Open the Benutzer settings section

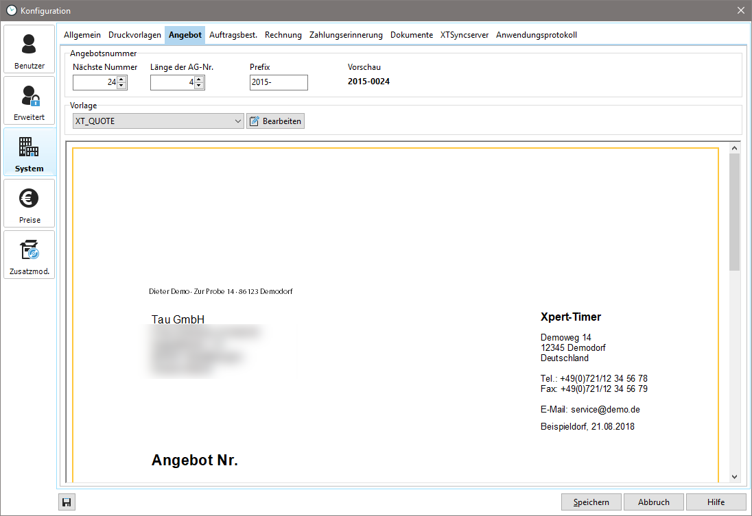pyautogui.click(x=29, y=50)
